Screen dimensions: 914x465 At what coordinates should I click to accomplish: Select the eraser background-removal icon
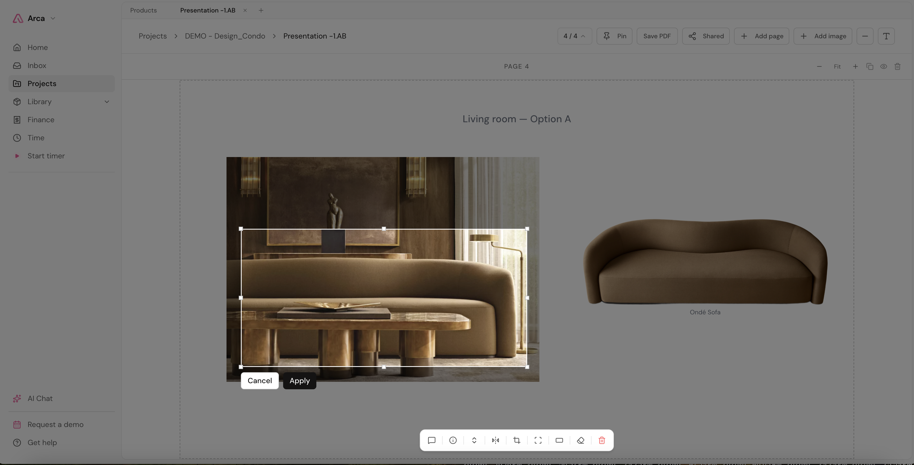click(580, 440)
